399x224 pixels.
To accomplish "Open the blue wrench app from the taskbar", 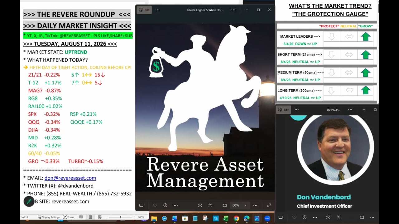I will (x=164, y=218).
